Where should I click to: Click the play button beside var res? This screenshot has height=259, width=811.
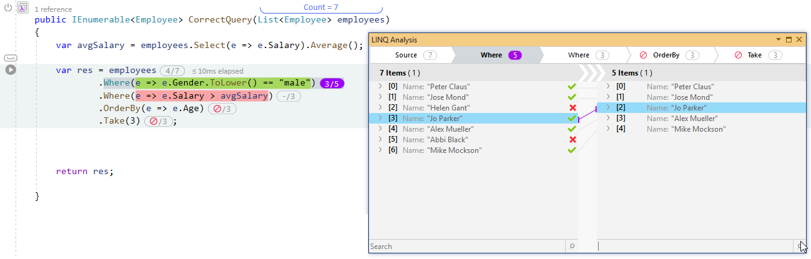coord(11,69)
